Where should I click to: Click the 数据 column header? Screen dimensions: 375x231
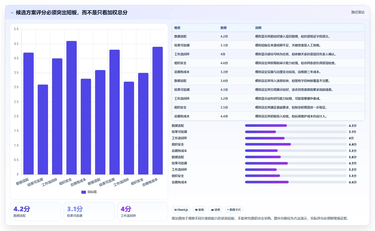[223, 28]
